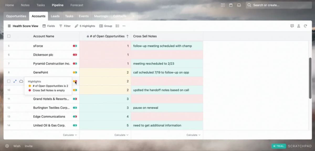Open the Edge Communications account name
Viewport: 315px width, 151px height.
coord(49,117)
